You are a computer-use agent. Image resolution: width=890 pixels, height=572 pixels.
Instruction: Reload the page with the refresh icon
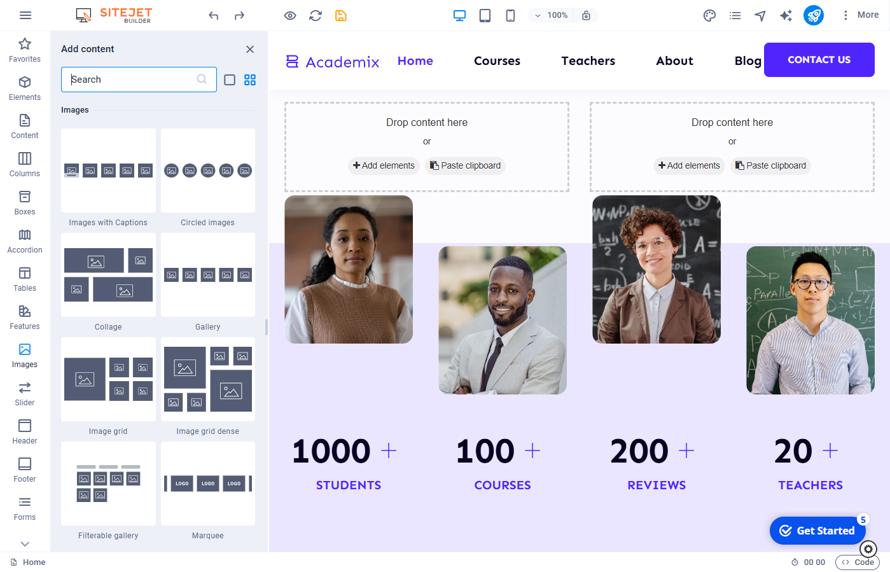[x=316, y=15]
